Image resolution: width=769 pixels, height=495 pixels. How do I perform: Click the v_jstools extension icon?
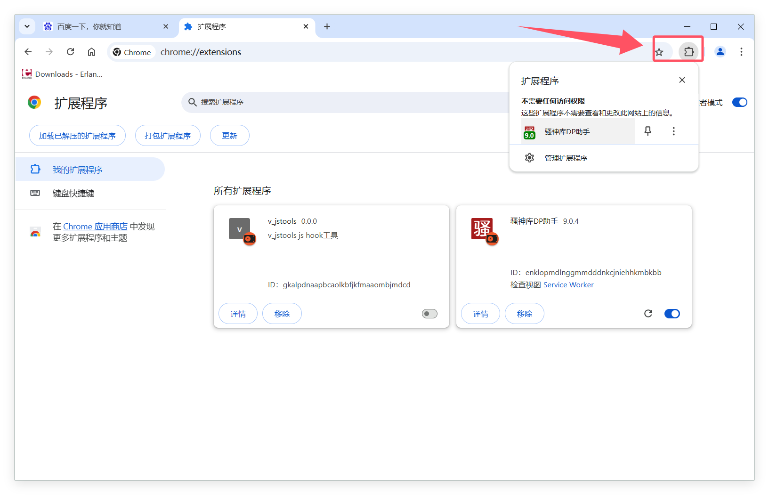[240, 229]
